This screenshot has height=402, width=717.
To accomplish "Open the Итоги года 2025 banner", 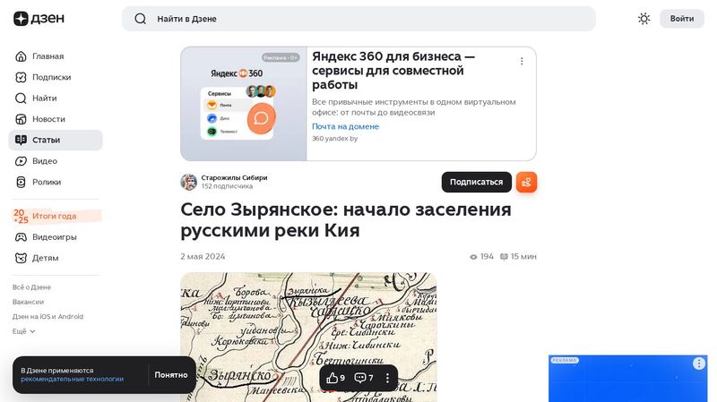I will click(x=55, y=216).
